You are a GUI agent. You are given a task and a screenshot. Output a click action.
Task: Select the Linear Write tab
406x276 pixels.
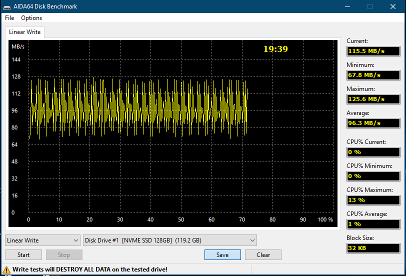(x=25, y=32)
